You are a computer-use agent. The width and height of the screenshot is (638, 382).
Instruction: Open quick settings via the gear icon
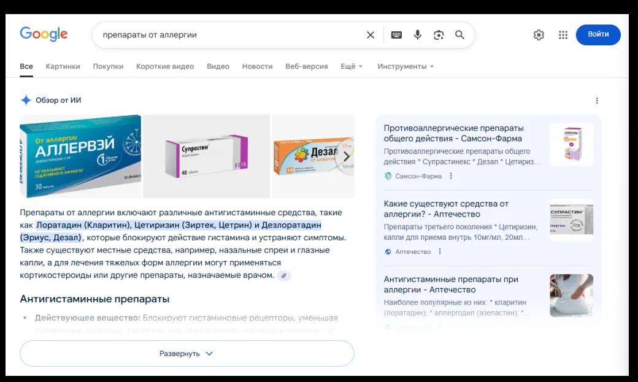[538, 35]
